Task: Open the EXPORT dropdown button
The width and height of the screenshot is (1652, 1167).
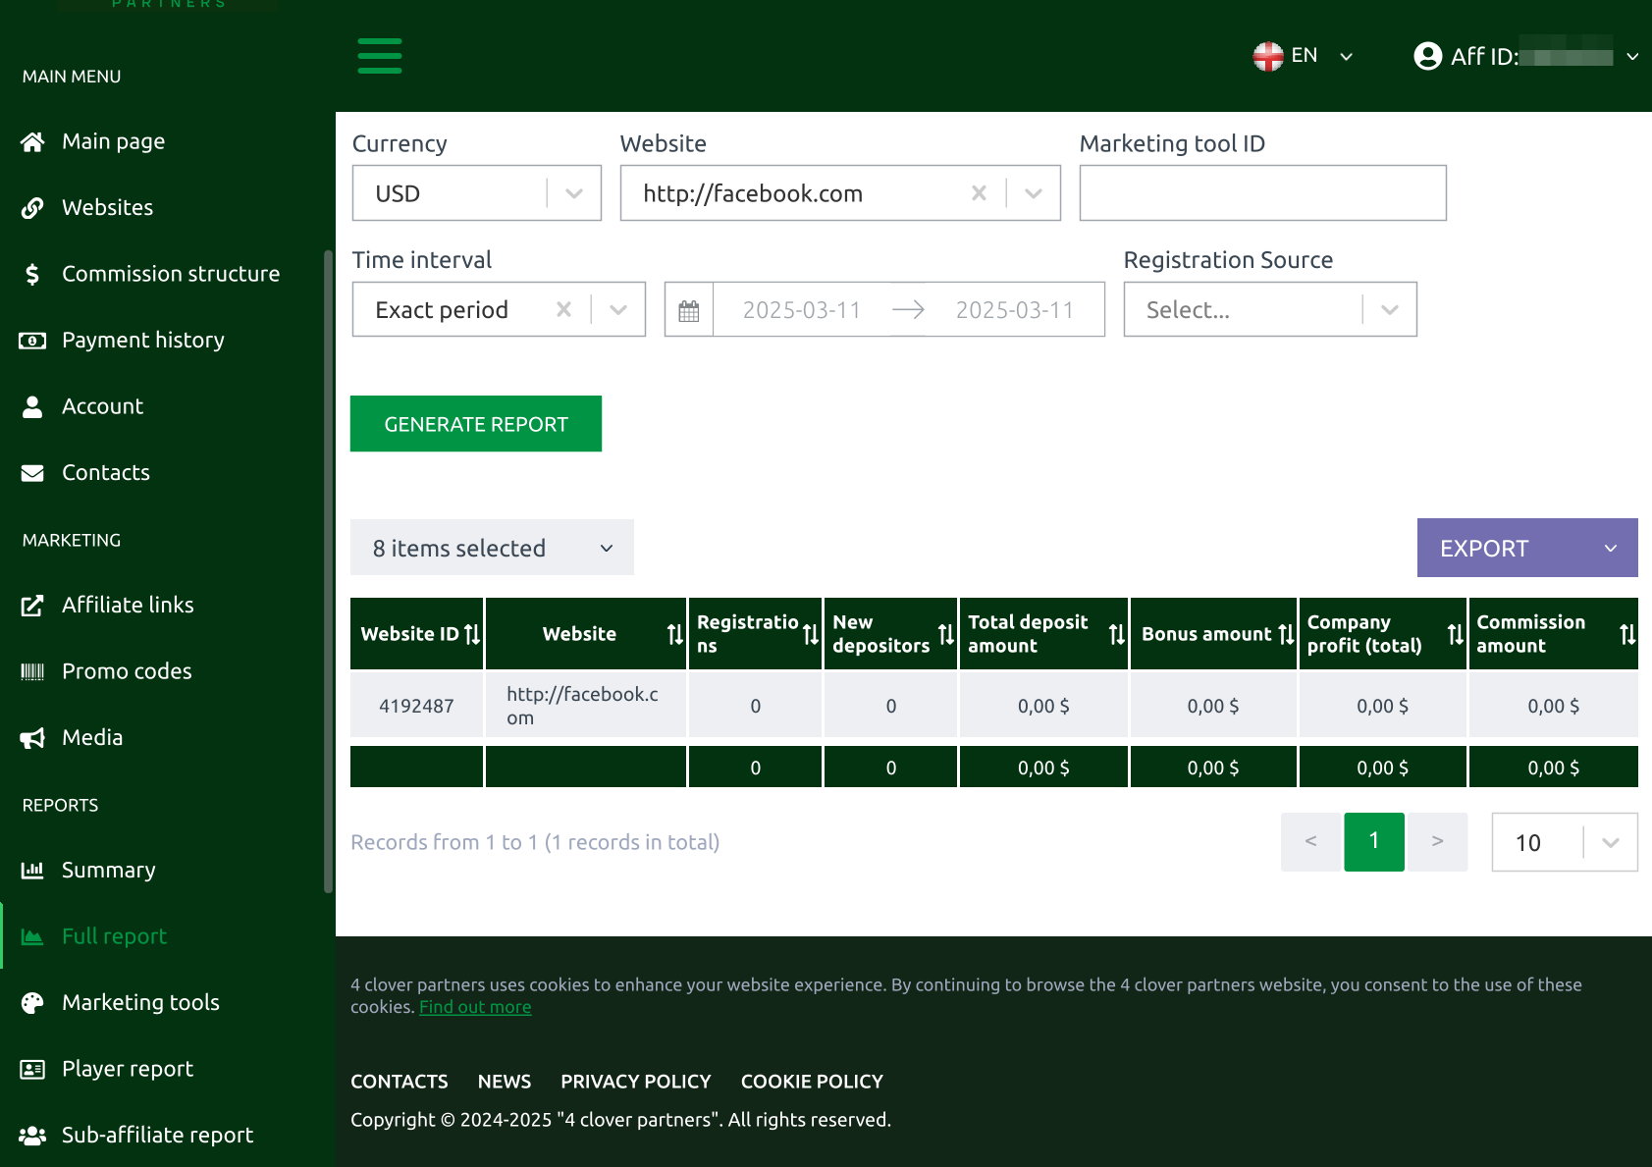Action: [x=1527, y=548]
